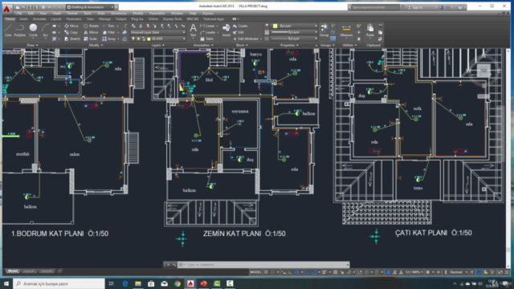Open Drafting & Annotation workspace dropdown
The width and height of the screenshot is (514, 289).
(90, 7)
